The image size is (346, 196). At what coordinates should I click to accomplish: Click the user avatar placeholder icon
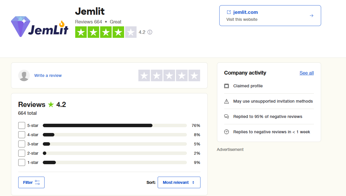24,75
